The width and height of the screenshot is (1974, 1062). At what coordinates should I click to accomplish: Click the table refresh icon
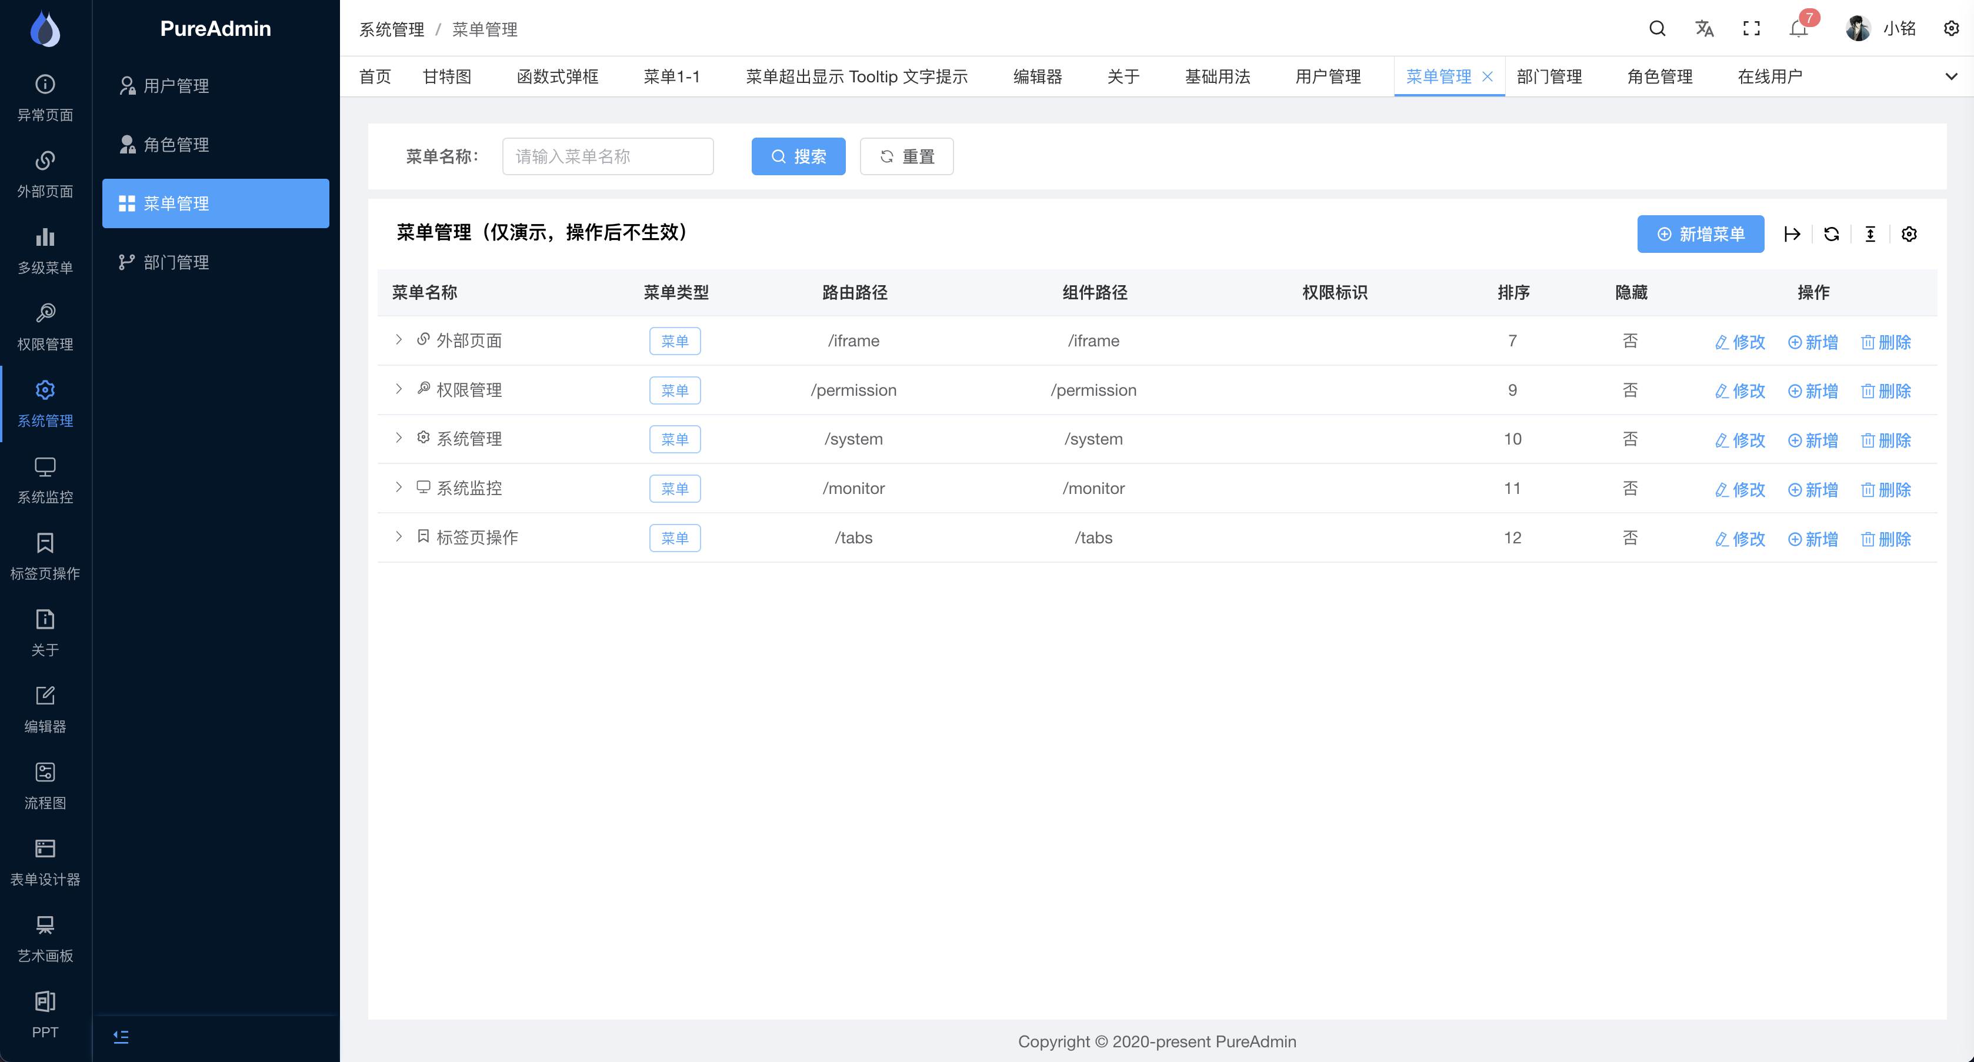pos(1832,233)
